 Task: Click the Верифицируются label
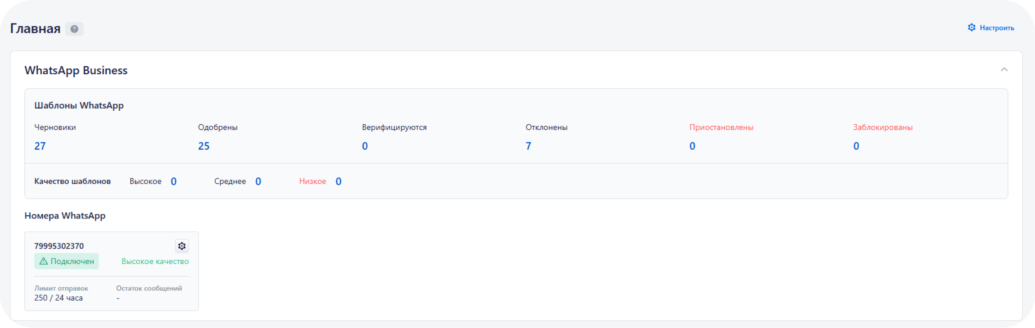(x=394, y=127)
